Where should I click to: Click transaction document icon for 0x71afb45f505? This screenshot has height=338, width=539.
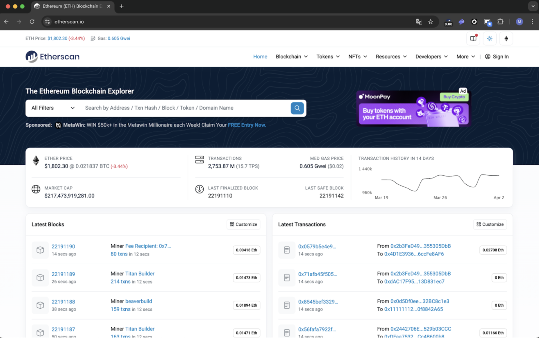pos(287,278)
